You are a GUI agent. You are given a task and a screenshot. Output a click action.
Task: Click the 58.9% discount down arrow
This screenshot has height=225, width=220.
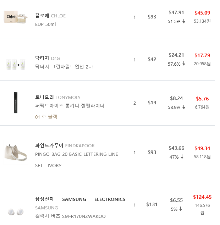coord(184,107)
